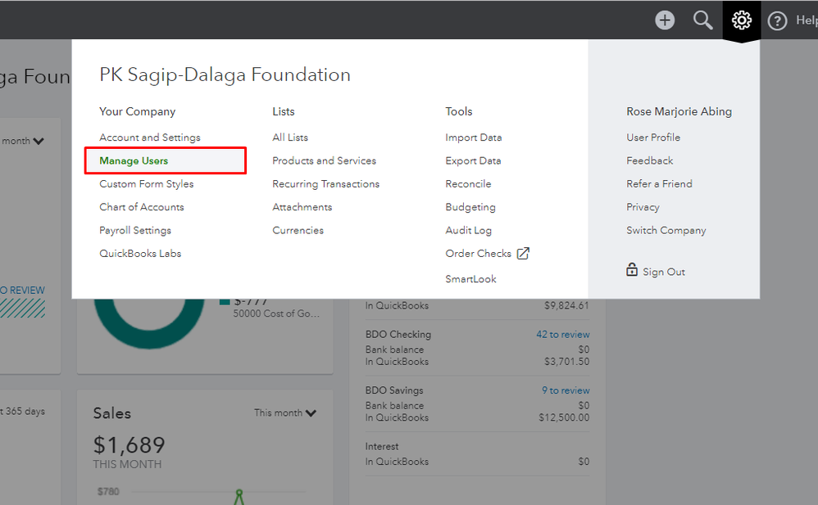Click the gear settings icon

(x=741, y=20)
